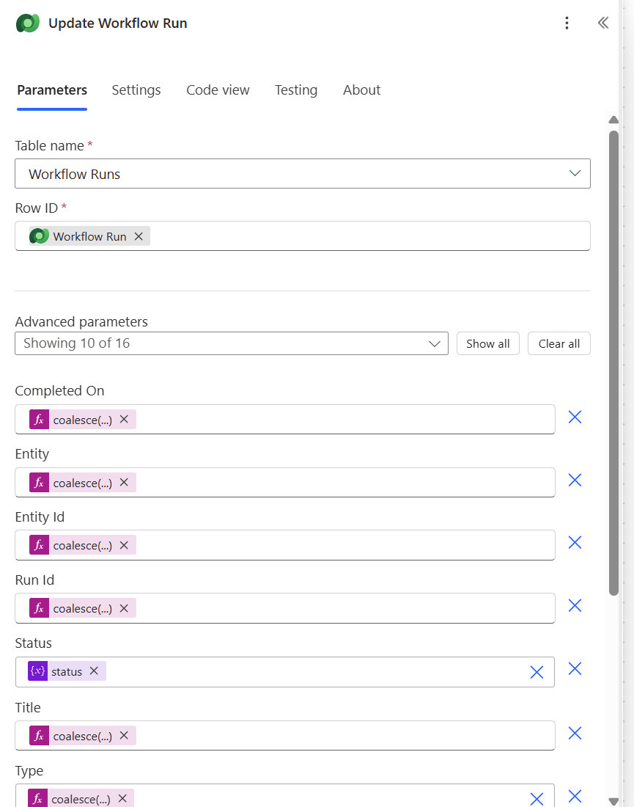Click the Dataverse icon beside the title
The image size is (634, 807).
click(28, 23)
